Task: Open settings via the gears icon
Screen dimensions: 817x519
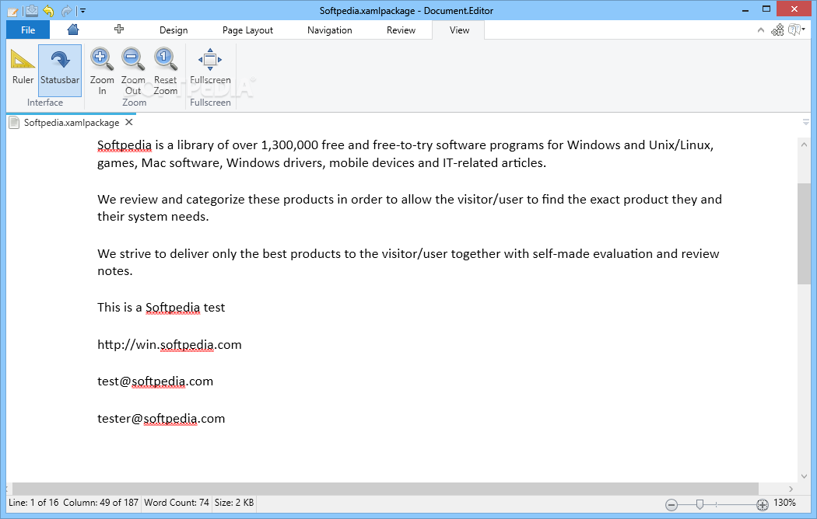Action: click(x=777, y=30)
